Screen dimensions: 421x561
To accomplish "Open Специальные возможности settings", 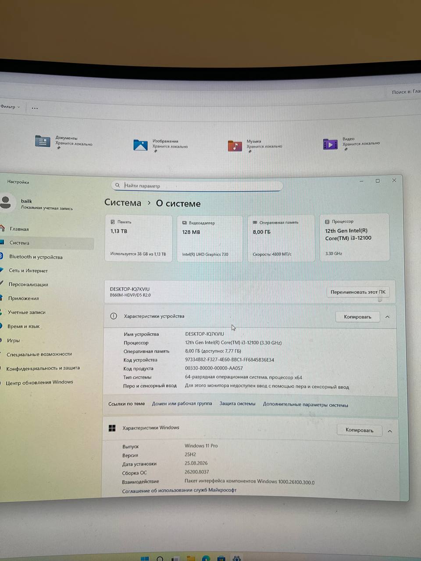I will tap(39, 354).
